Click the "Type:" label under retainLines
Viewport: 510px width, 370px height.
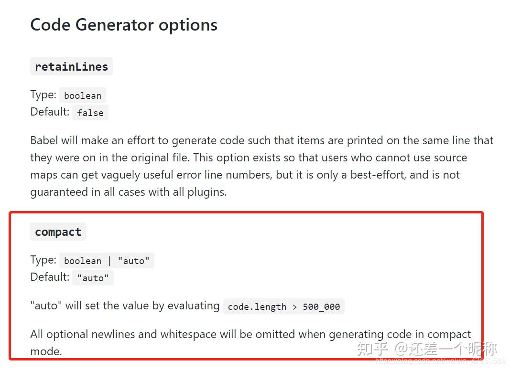tap(43, 95)
